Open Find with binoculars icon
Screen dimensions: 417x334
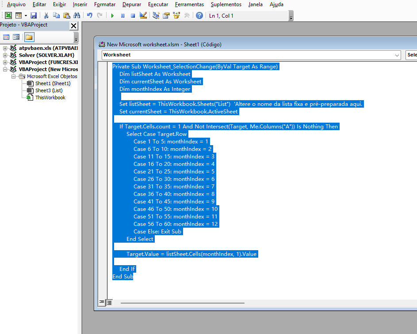coord(77,15)
